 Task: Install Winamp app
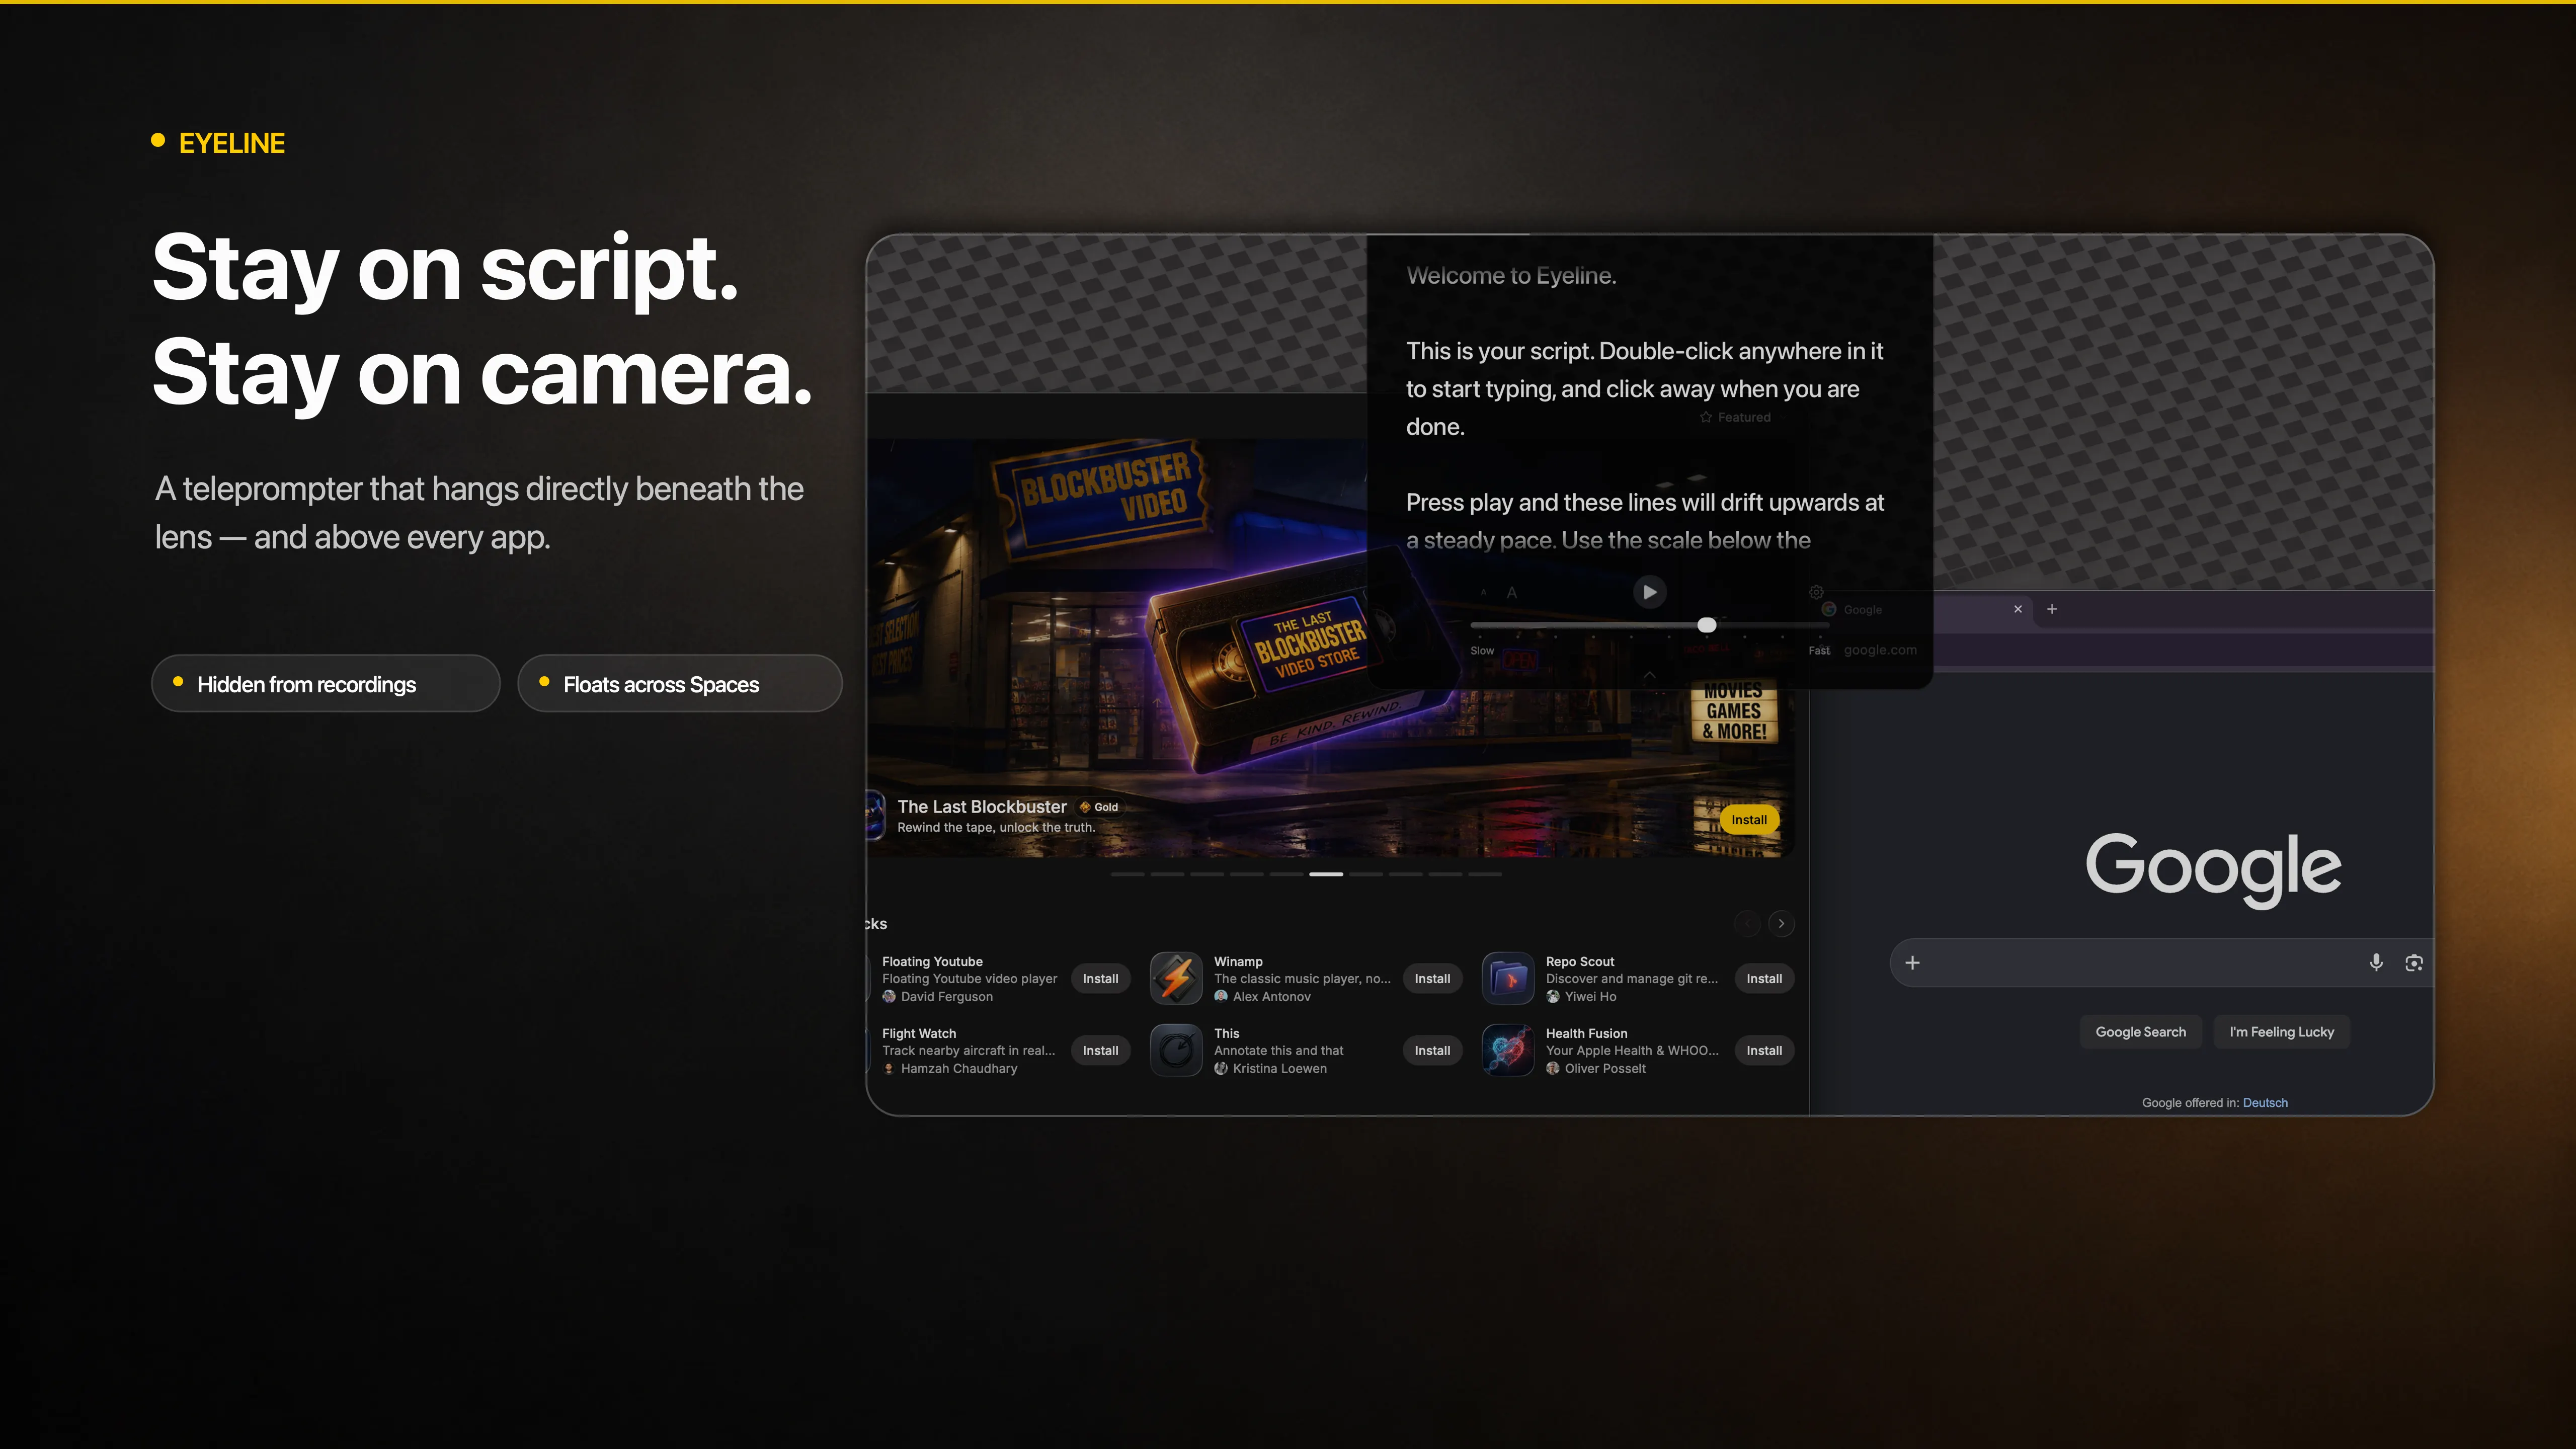point(1432,979)
